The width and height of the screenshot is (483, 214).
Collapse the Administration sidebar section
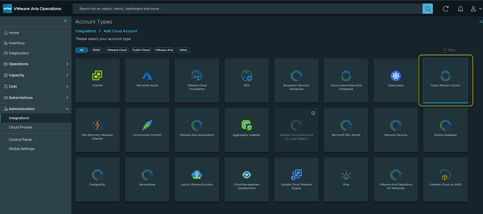tap(67, 109)
